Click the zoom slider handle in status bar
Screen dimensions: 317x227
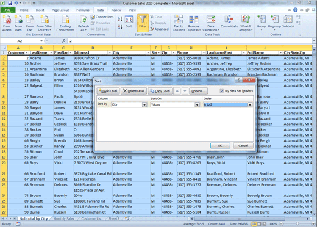(x=297, y=224)
